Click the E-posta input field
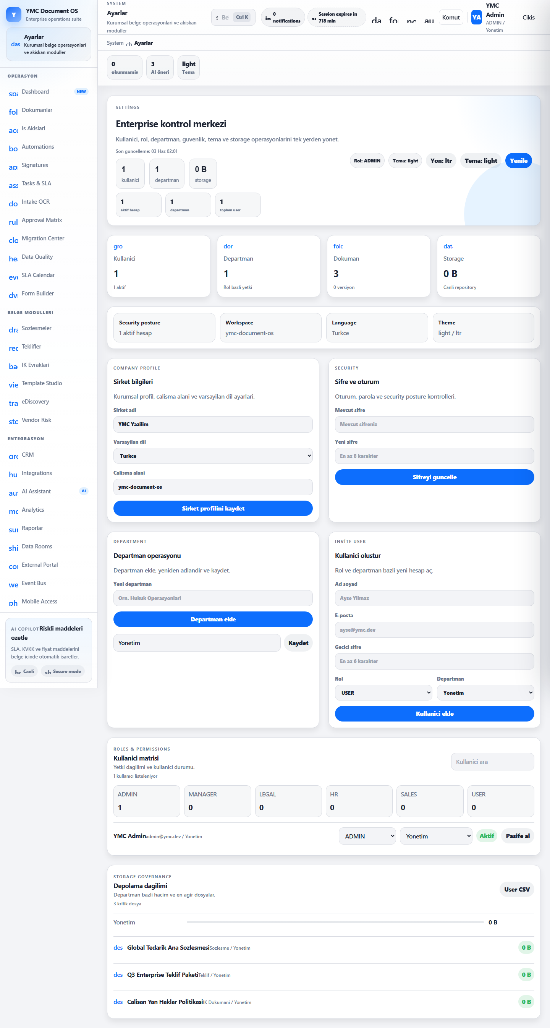 pyautogui.click(x=434, y=630)
